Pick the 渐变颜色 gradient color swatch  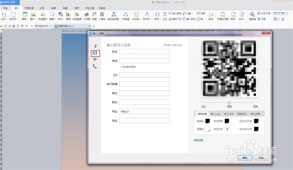tap(227, 121)
